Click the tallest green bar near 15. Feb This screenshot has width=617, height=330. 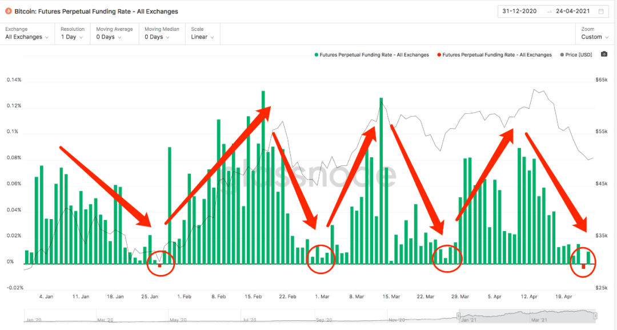pyautogui.click(x=263, y=177)
